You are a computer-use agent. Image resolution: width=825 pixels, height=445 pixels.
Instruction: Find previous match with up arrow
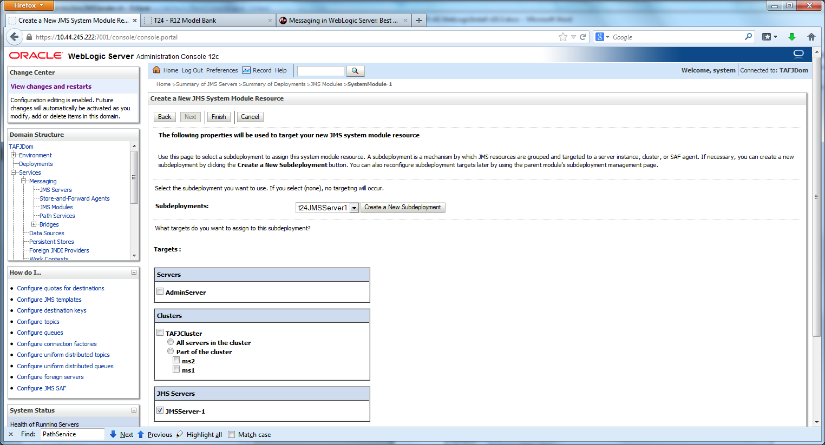(141, 434)
